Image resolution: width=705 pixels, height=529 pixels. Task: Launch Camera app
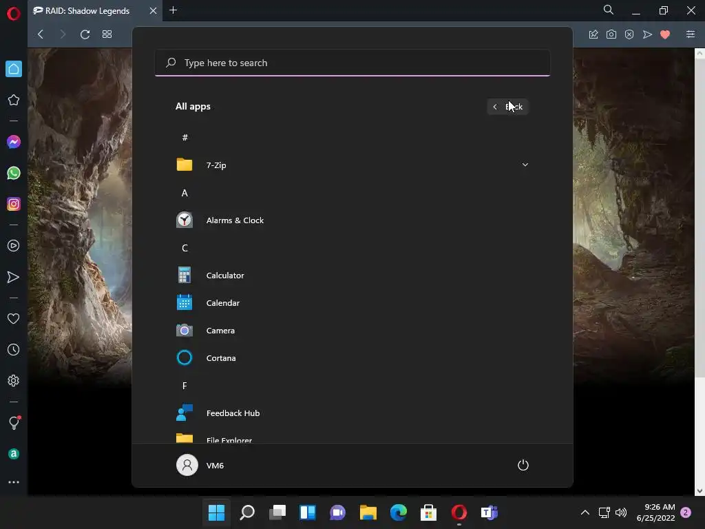click(352, 331)
